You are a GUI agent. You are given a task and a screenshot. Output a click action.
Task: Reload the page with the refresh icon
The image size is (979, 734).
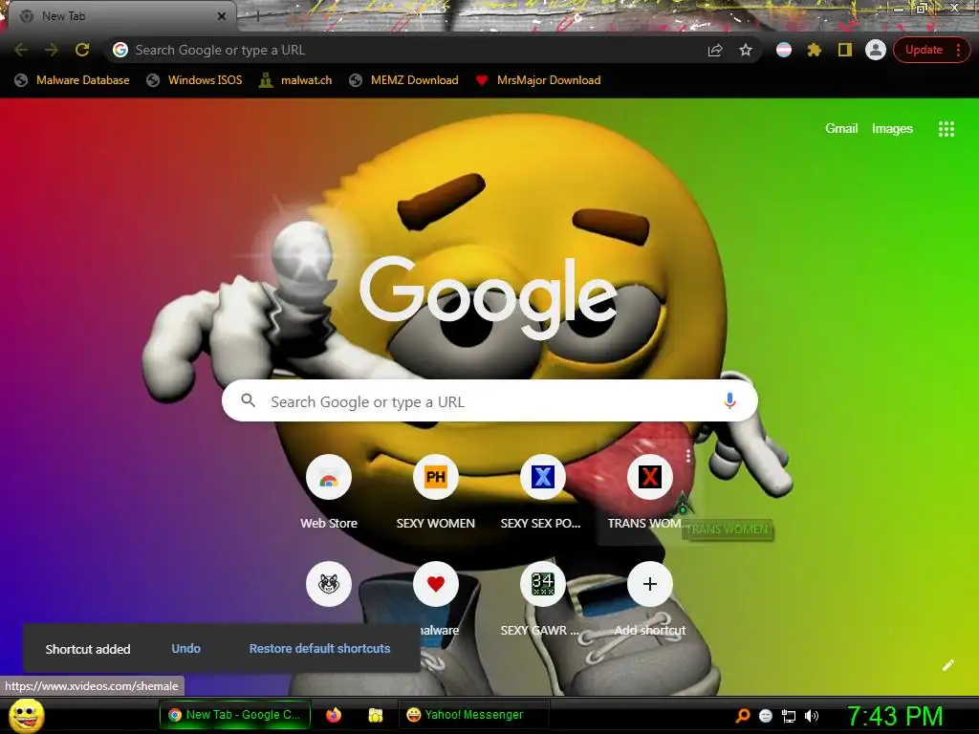coord(82,50)
